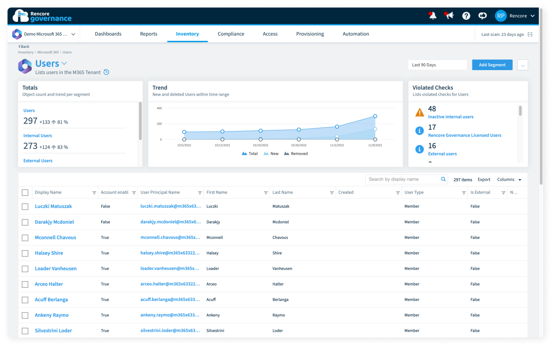
Task: Click the Microsoft 365 icon beside Users heading
Action: click(25, 67)
